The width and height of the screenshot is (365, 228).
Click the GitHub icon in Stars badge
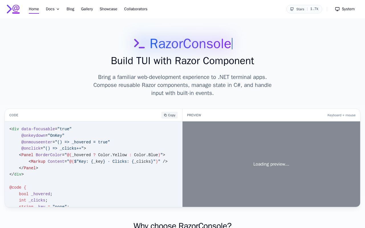click(x=292, y=9)
